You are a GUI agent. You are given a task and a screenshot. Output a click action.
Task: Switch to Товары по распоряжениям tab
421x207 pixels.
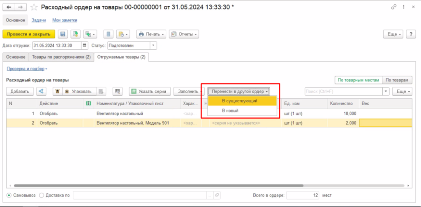(x=61, y=57)
